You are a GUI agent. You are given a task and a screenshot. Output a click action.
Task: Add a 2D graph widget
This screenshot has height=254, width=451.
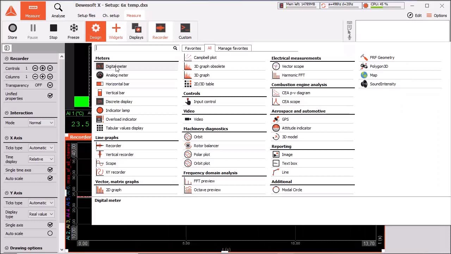[x=136, y=190]
